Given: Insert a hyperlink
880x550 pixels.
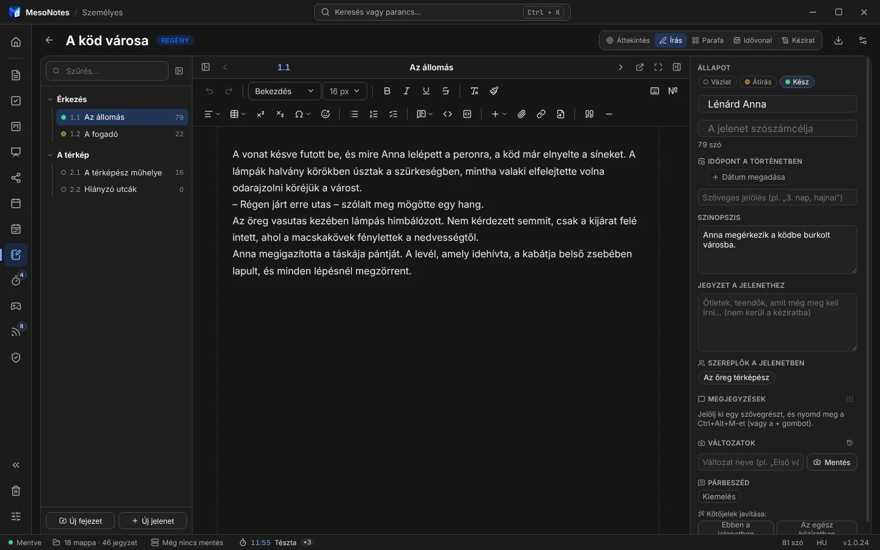Looking at the screenshot, I should pyautogui.click(x=541, y=114).
